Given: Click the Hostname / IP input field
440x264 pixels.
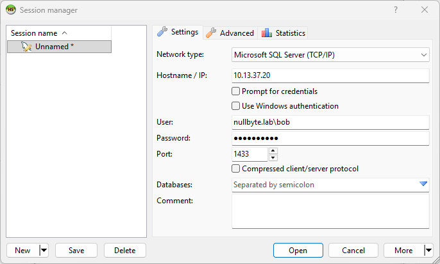Looking at the screenshot, I should (330, 75).
